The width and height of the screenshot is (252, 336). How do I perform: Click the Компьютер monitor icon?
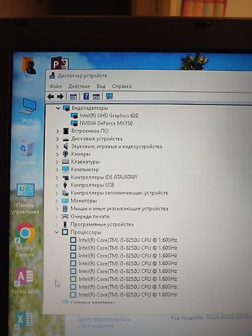(x=65, y=170)
